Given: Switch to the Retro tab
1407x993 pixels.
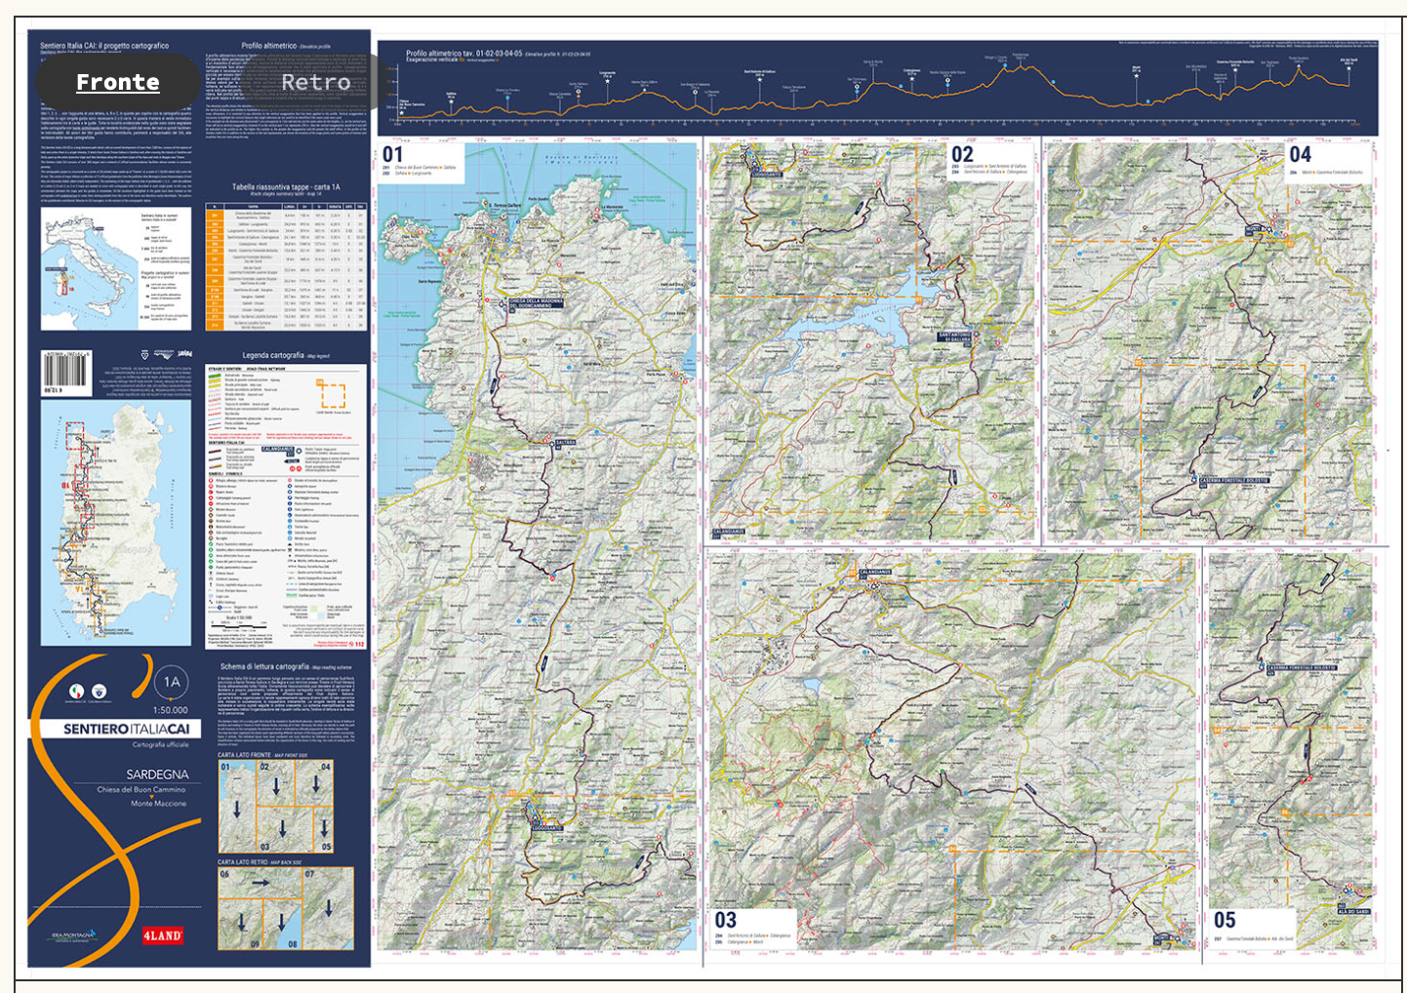Looking at the screenshot, I should (315, 83).
